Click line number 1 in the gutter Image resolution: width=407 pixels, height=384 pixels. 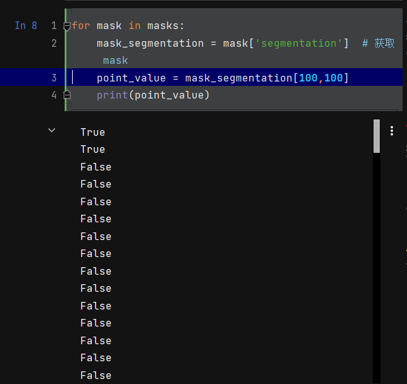click(x=54, y=26)
